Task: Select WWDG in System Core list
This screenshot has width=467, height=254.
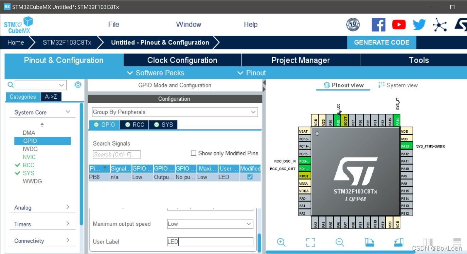Action: tap(32, 181)
